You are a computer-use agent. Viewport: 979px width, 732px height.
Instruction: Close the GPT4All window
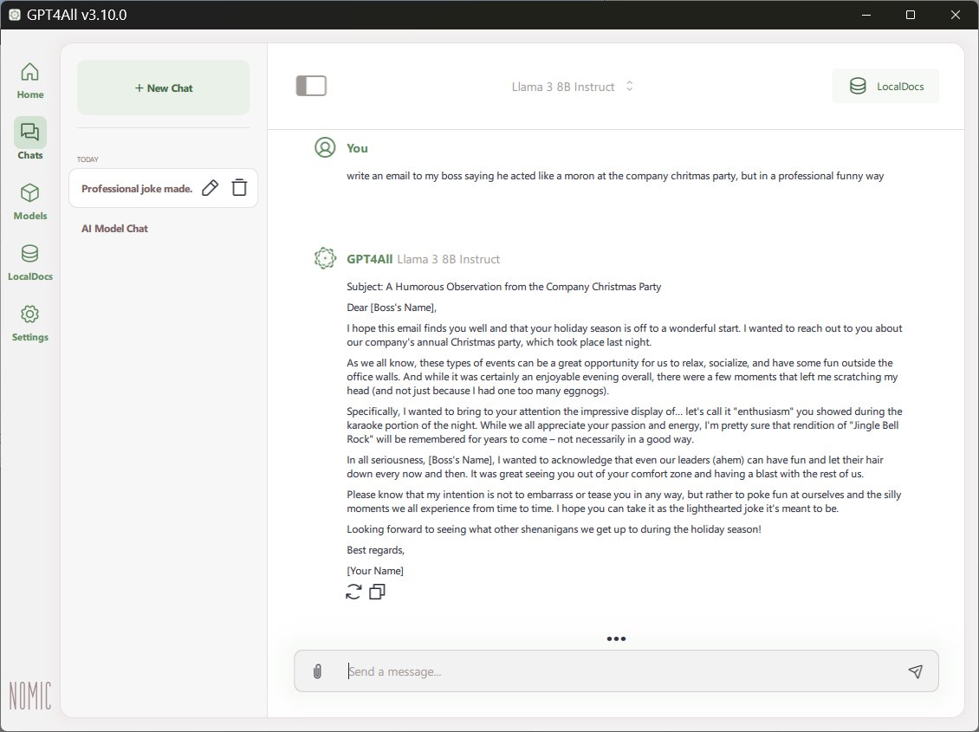(x=956, y=15)
